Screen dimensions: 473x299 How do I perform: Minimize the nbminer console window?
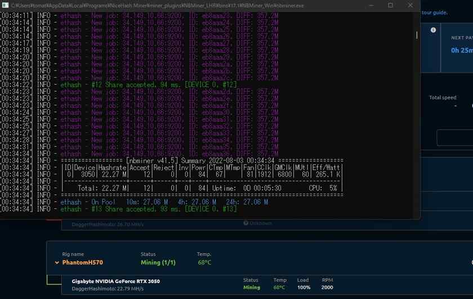click(371, 6)
